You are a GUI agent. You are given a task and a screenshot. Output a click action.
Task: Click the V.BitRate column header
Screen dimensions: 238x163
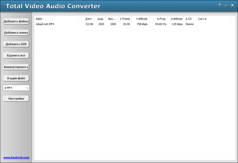coord(141,19)
